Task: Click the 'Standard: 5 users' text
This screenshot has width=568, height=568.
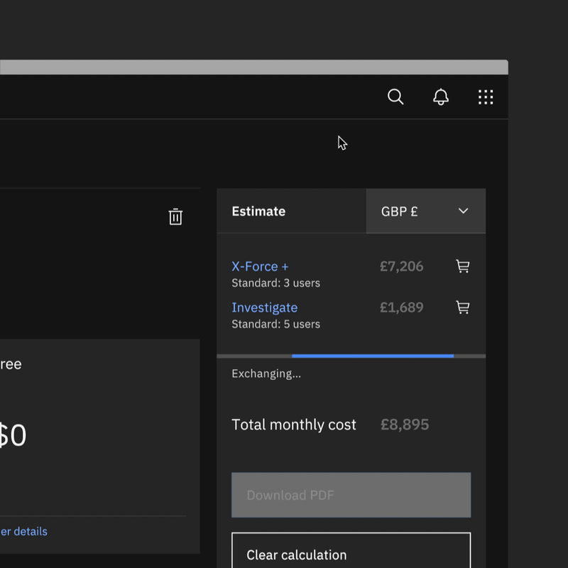Action: pyautogui.click(x=275, y=324)
